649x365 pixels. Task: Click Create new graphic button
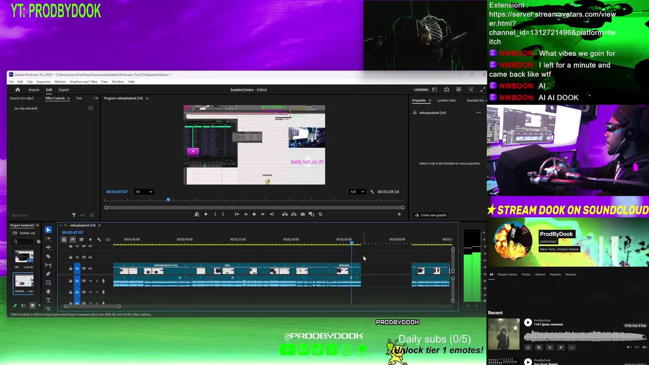pos(430,215)
